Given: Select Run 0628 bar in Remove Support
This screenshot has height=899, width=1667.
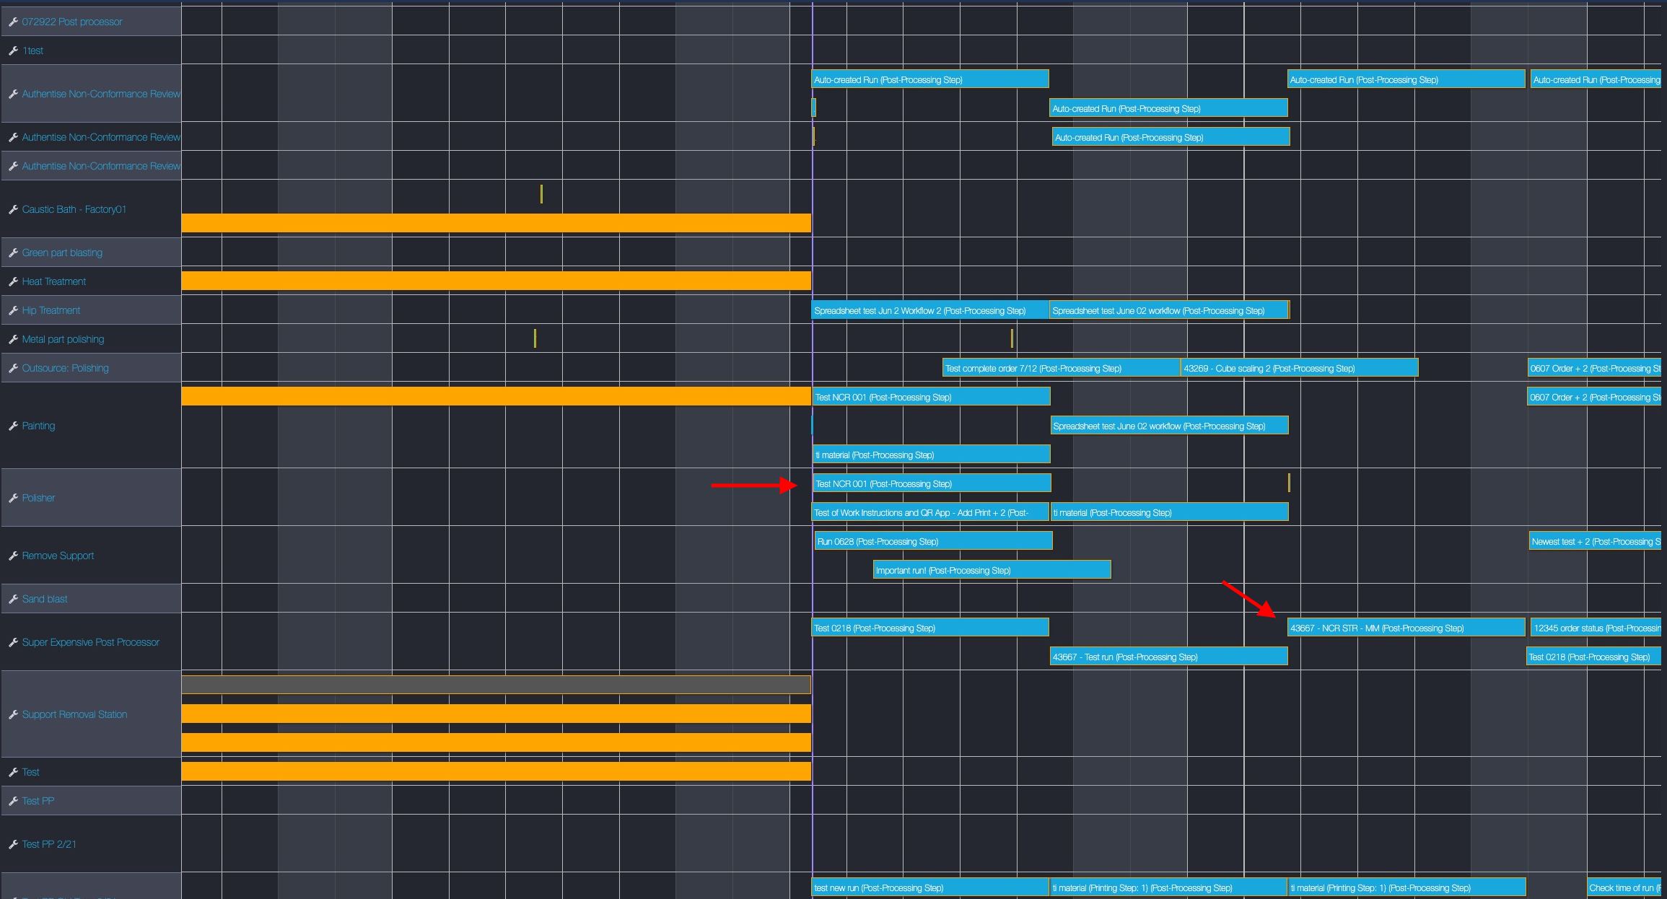Looking at the screenshot, I should pyautogui.click(x=933, y=541).
